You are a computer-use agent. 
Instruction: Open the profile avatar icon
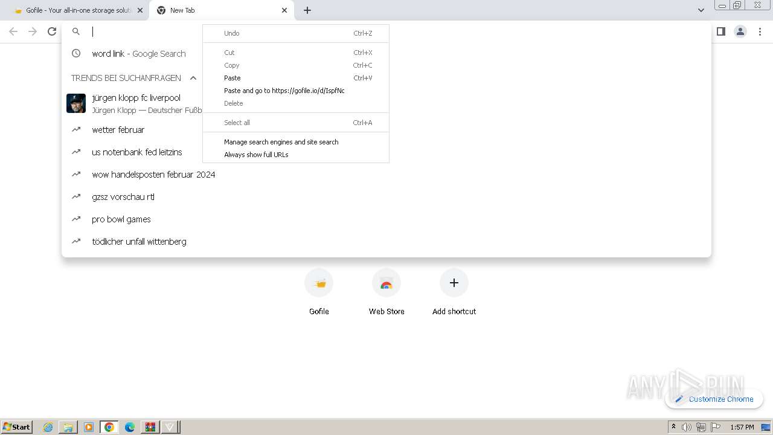(740, 31)
